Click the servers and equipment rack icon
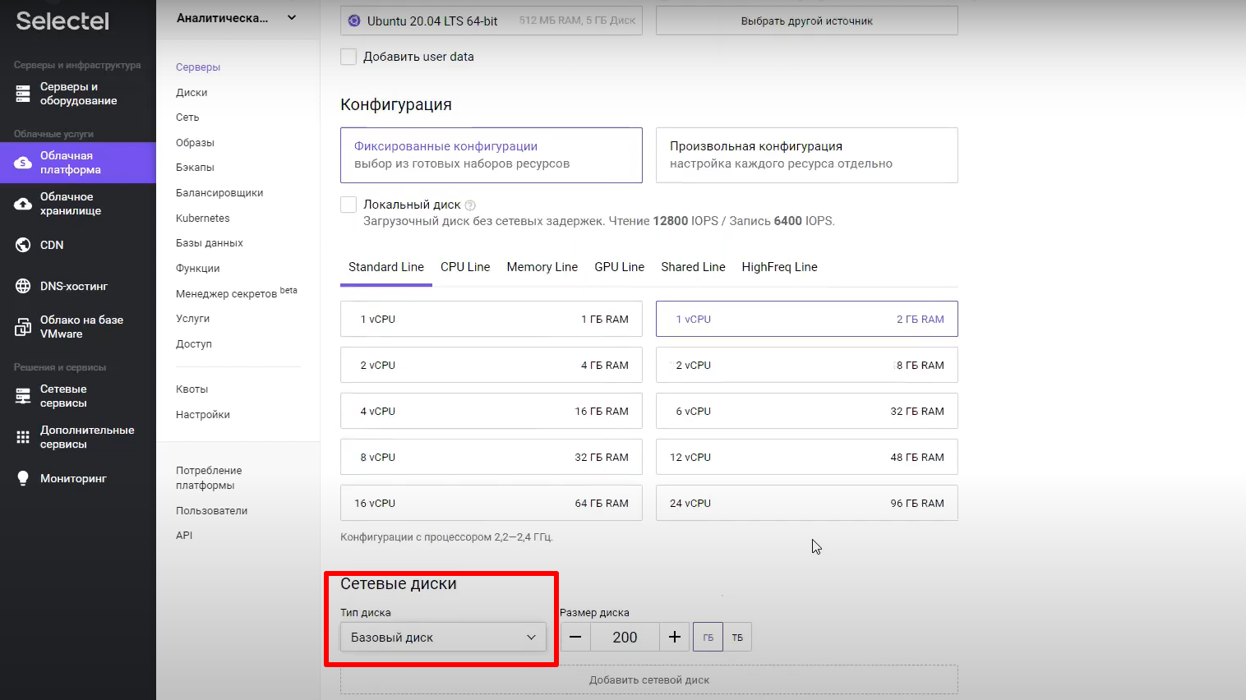 point(23,94)
